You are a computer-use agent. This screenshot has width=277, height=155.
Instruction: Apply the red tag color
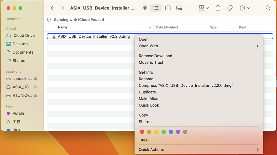[x=142, y=132]
